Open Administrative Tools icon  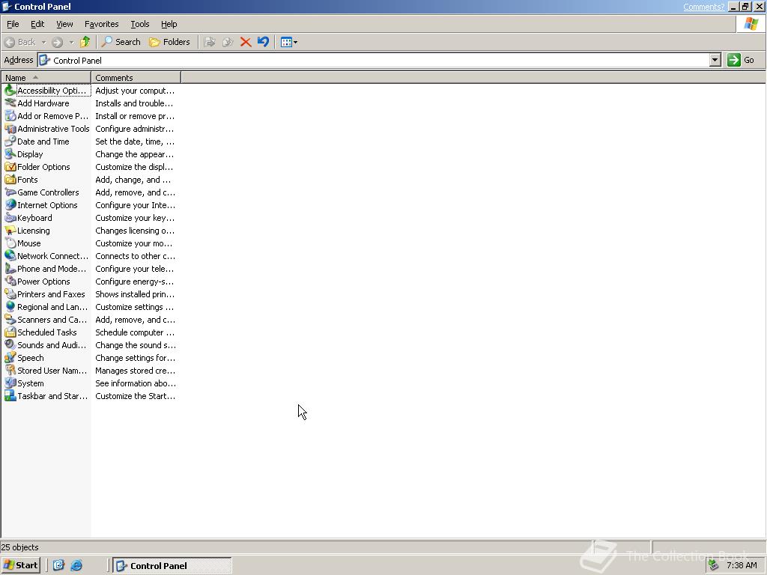pos(10,129)
